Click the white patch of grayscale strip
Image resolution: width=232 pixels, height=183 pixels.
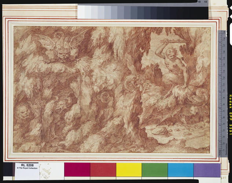pos(81,12)
